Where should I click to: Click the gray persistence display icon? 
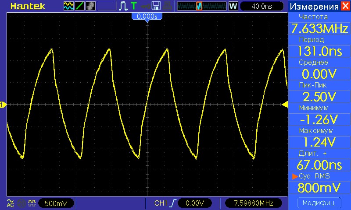90,6
